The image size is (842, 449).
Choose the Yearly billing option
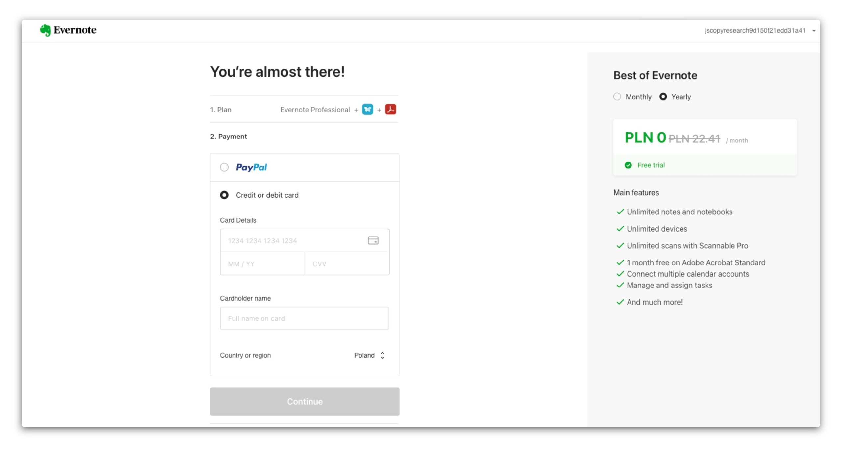pos(663,97)
